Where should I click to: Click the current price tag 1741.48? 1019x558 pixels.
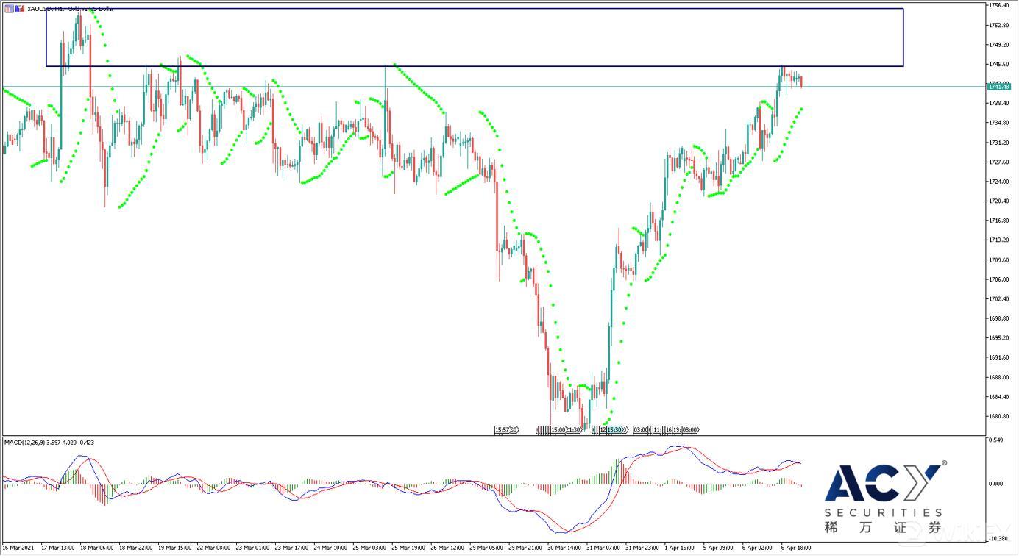[x=998, y=87]
